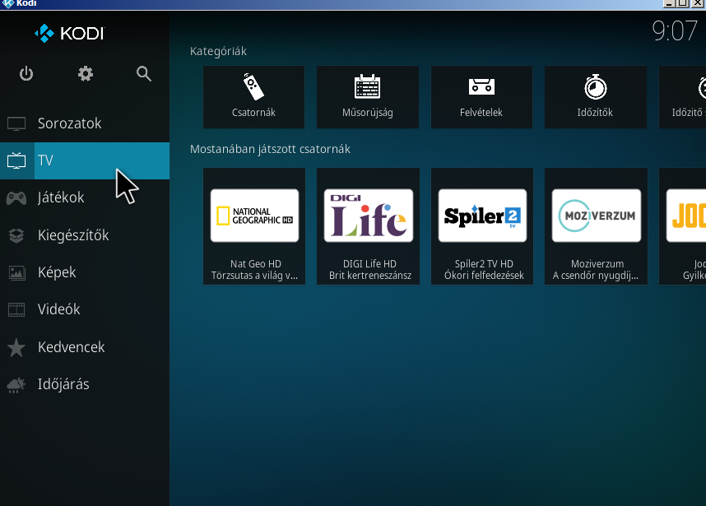Click the Kiegészítők box icon

(x=16, y=235)
